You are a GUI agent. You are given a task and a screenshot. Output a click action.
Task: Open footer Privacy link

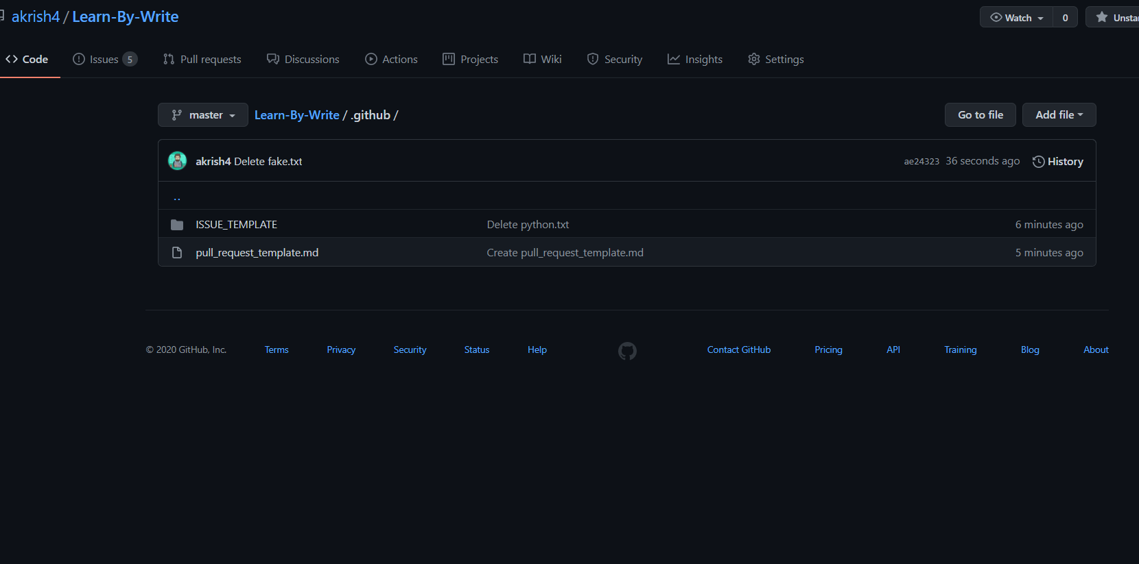click(341, 350)
